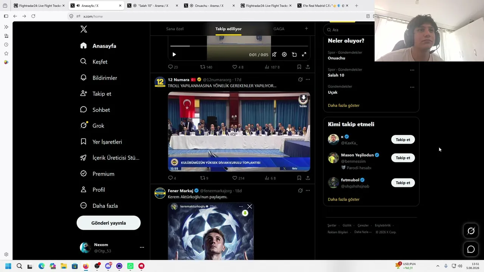Image resolution: width=484 pixels, height=272 pixels.
Task: Open more options for Salah 10 trend
Action: 412,70
